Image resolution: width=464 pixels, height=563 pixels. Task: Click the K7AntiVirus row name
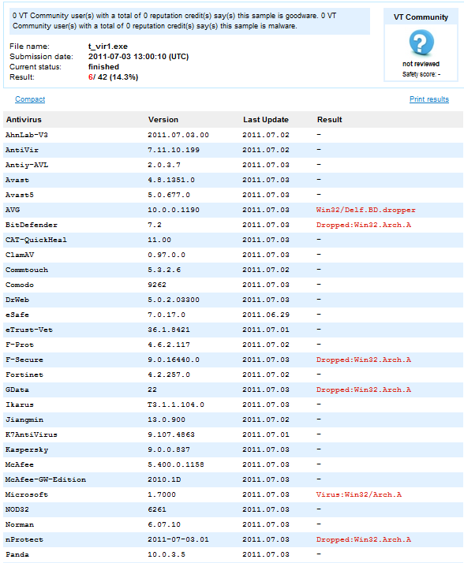tap(32, 434)
